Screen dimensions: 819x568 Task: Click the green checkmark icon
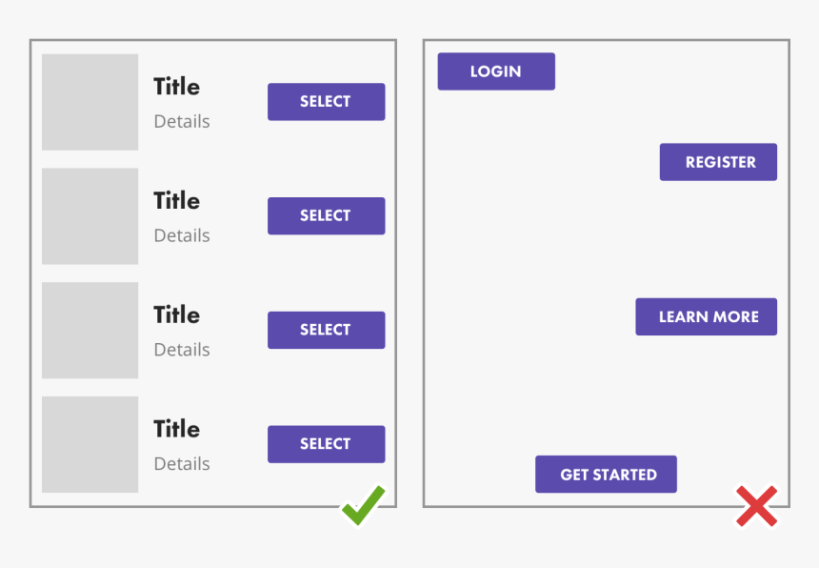[x=363, y=505]
